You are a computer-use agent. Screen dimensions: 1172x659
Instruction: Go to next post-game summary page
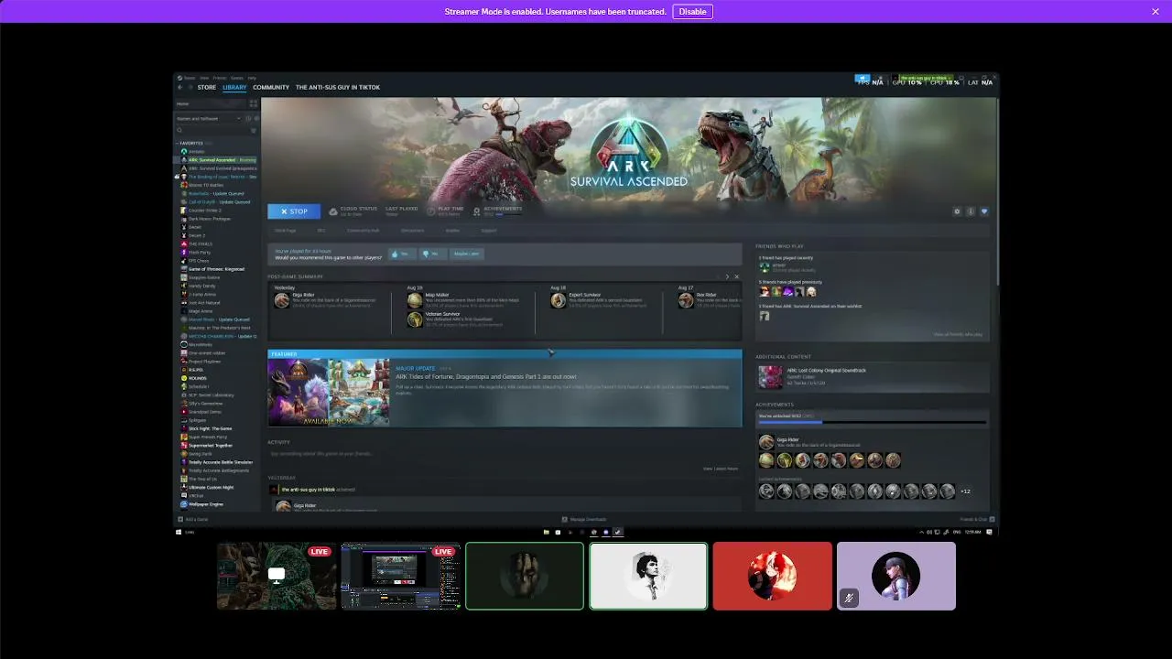point(727,276)
